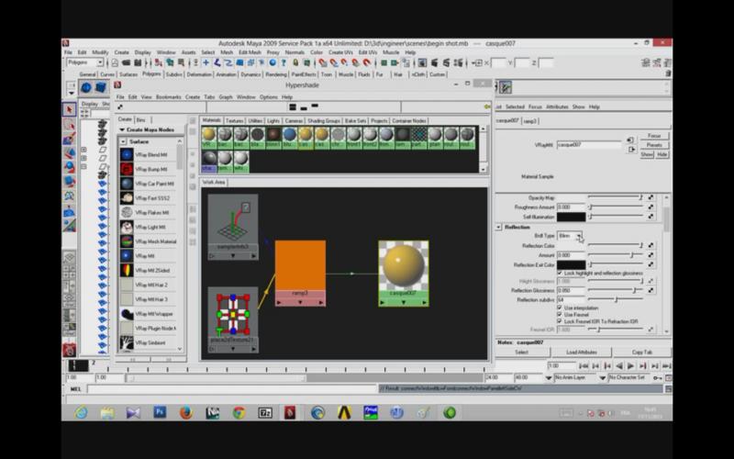Click the VRay Blend Mtl node icon
The width and height of the screenshot is (734, 459).
coord(127,154)
